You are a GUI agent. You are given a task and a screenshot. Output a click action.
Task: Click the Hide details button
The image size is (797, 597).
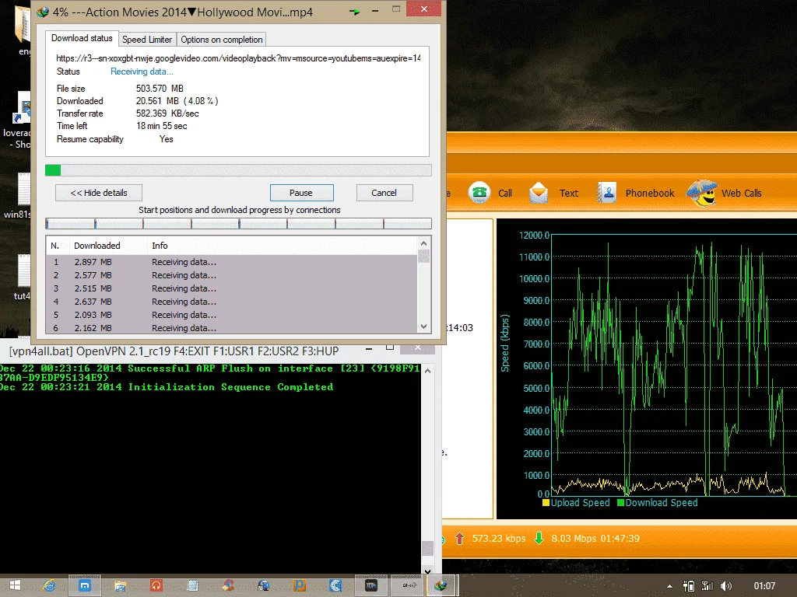pyautogui.click(x=99, y=193)
